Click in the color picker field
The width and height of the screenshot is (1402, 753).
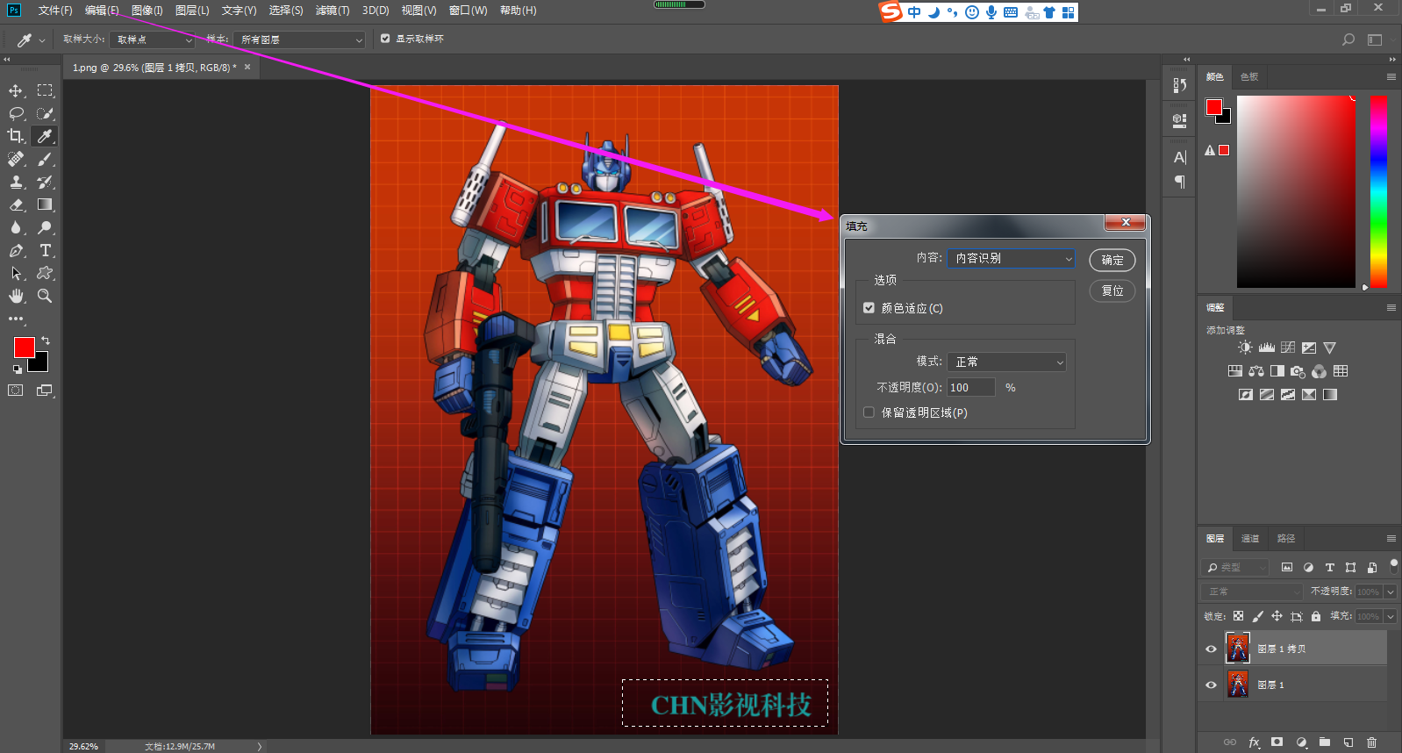(1296, 191)
